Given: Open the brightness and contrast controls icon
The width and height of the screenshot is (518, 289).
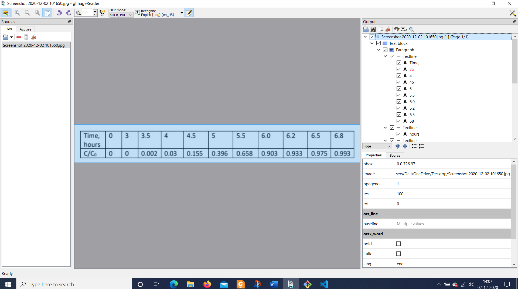Looking at the screenshot, I should pos(102,12).
